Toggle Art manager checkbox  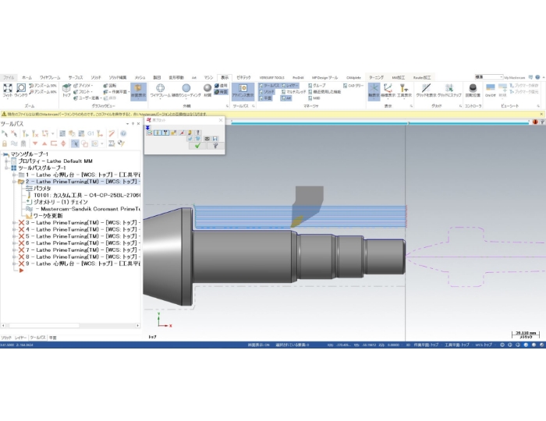[x=286, y=98]
